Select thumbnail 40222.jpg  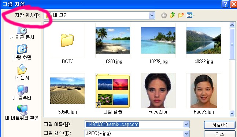point(204,40)
